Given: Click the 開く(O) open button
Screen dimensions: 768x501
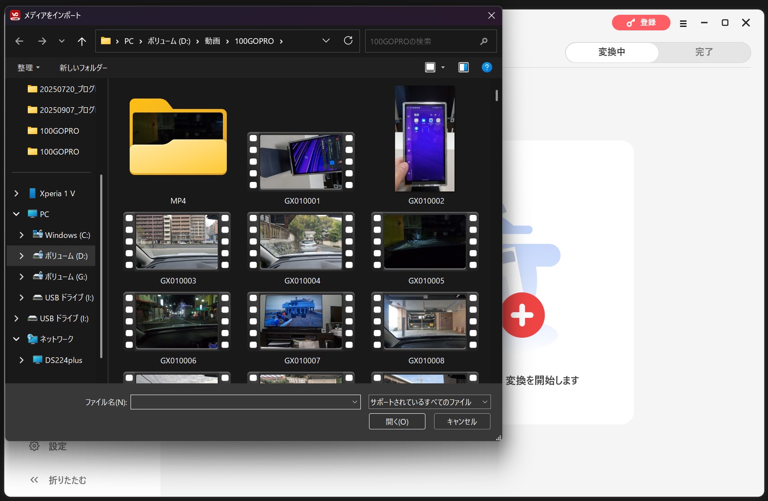Looking at the screenshot, I should pyautogui.click(x=397, y=422).
